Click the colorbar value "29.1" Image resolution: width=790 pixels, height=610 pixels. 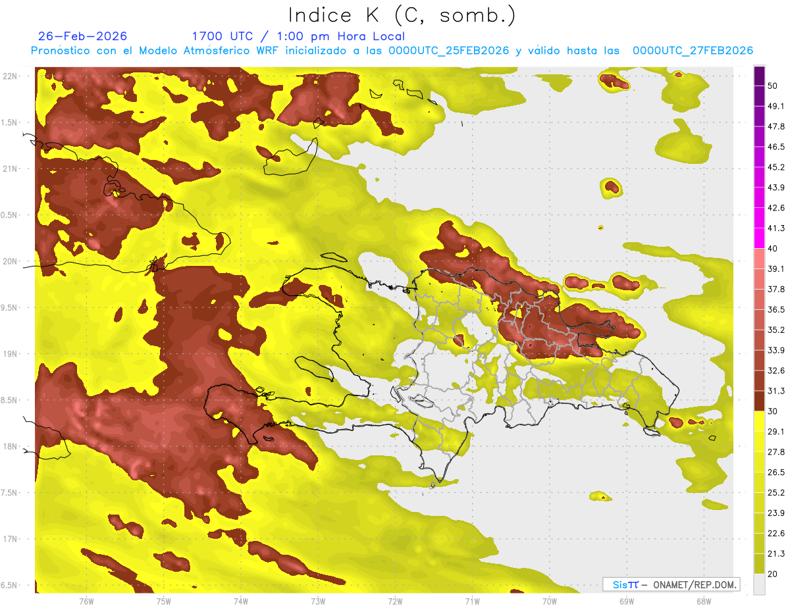(x=776, y=432)
